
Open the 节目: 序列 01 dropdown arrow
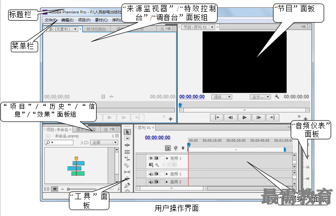coord(212,27)
